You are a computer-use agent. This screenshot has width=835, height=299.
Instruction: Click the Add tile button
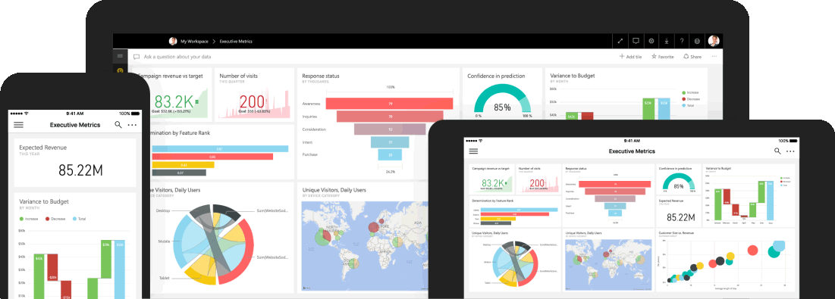click(630, 56)
